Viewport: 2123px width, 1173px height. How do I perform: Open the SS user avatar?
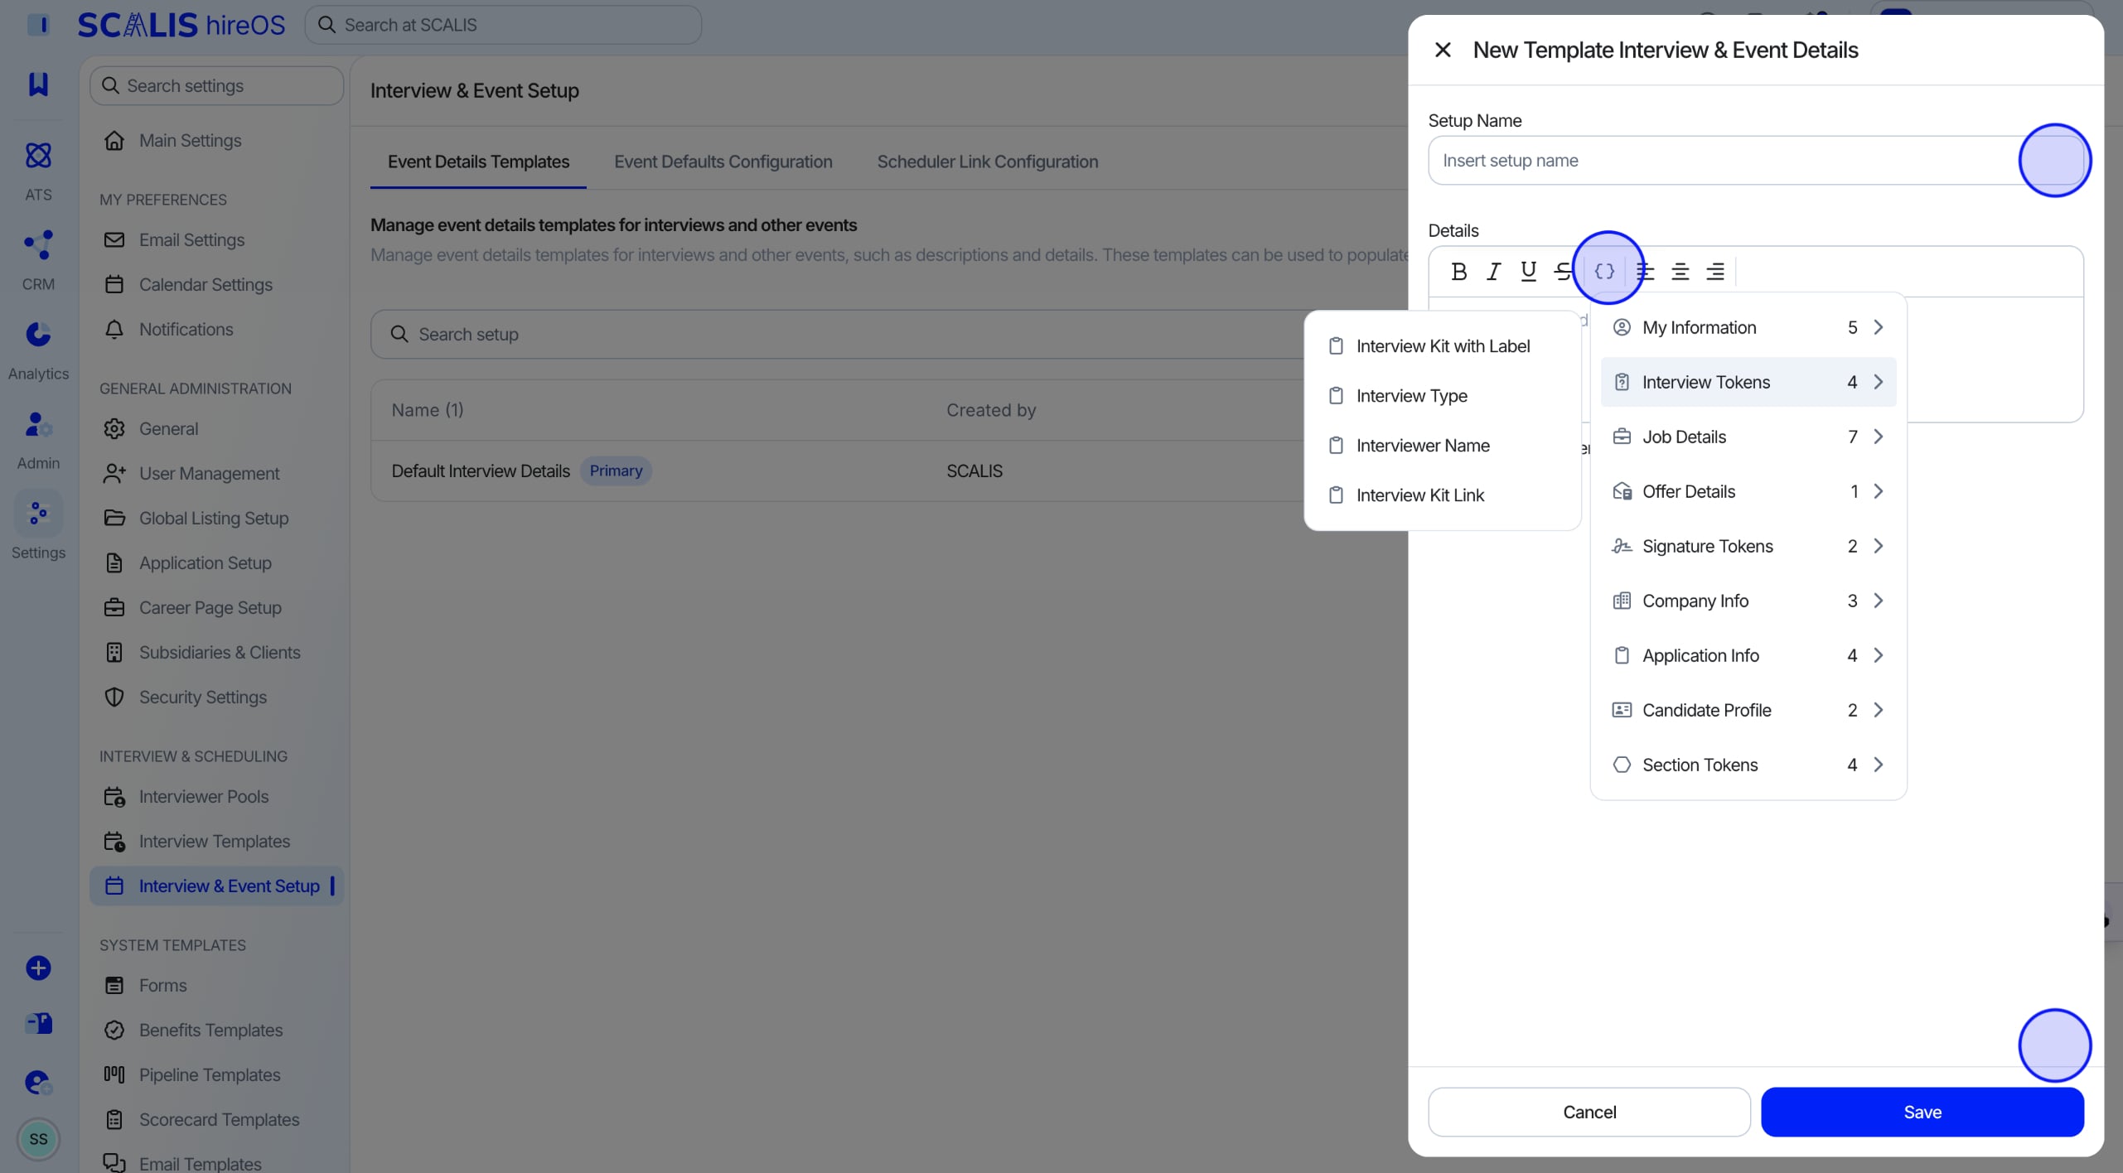(x=38, y=1139)
